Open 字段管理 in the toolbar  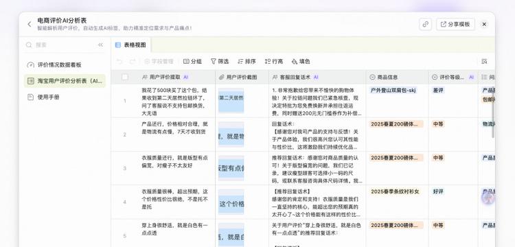point(159,61)
